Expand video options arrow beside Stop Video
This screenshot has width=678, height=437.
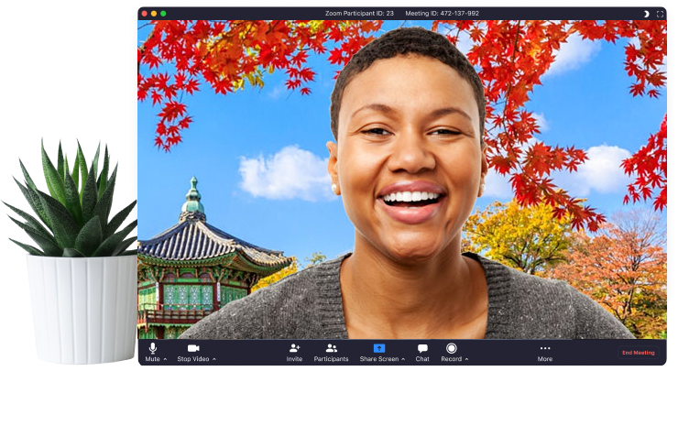point(214,359)
